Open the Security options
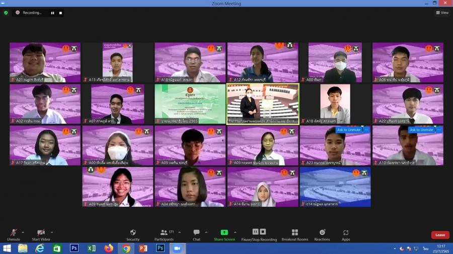This screenshot has height=254, width=453. pos(133,235)
